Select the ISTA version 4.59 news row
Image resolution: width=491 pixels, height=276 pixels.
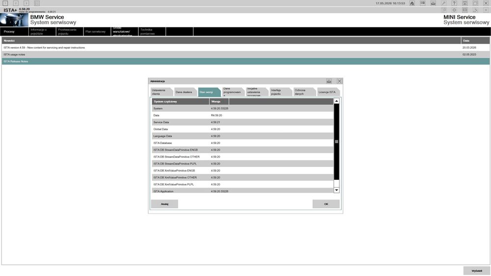point(245,48)
